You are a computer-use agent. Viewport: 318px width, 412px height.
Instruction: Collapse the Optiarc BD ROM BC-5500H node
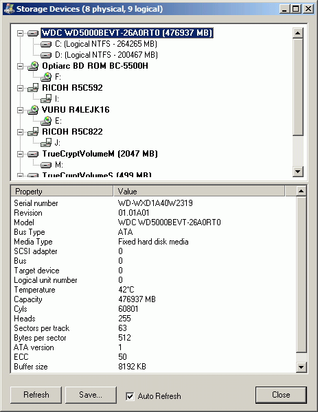click(20, 66)
